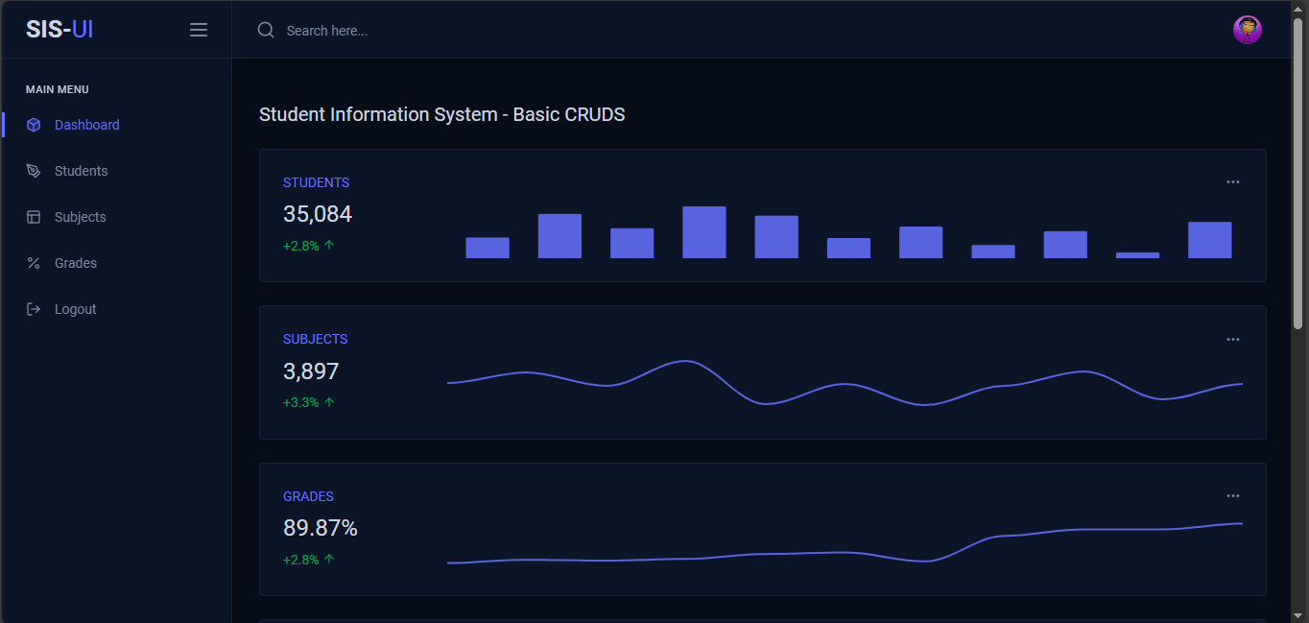Click the STUDENTS card title
Viewport: 1309px width, 623px height.
pyautogui.click(x=316, y=182)
